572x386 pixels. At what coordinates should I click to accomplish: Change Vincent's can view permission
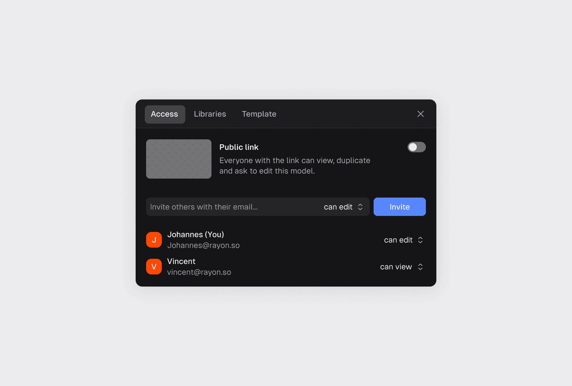point(401,267)
